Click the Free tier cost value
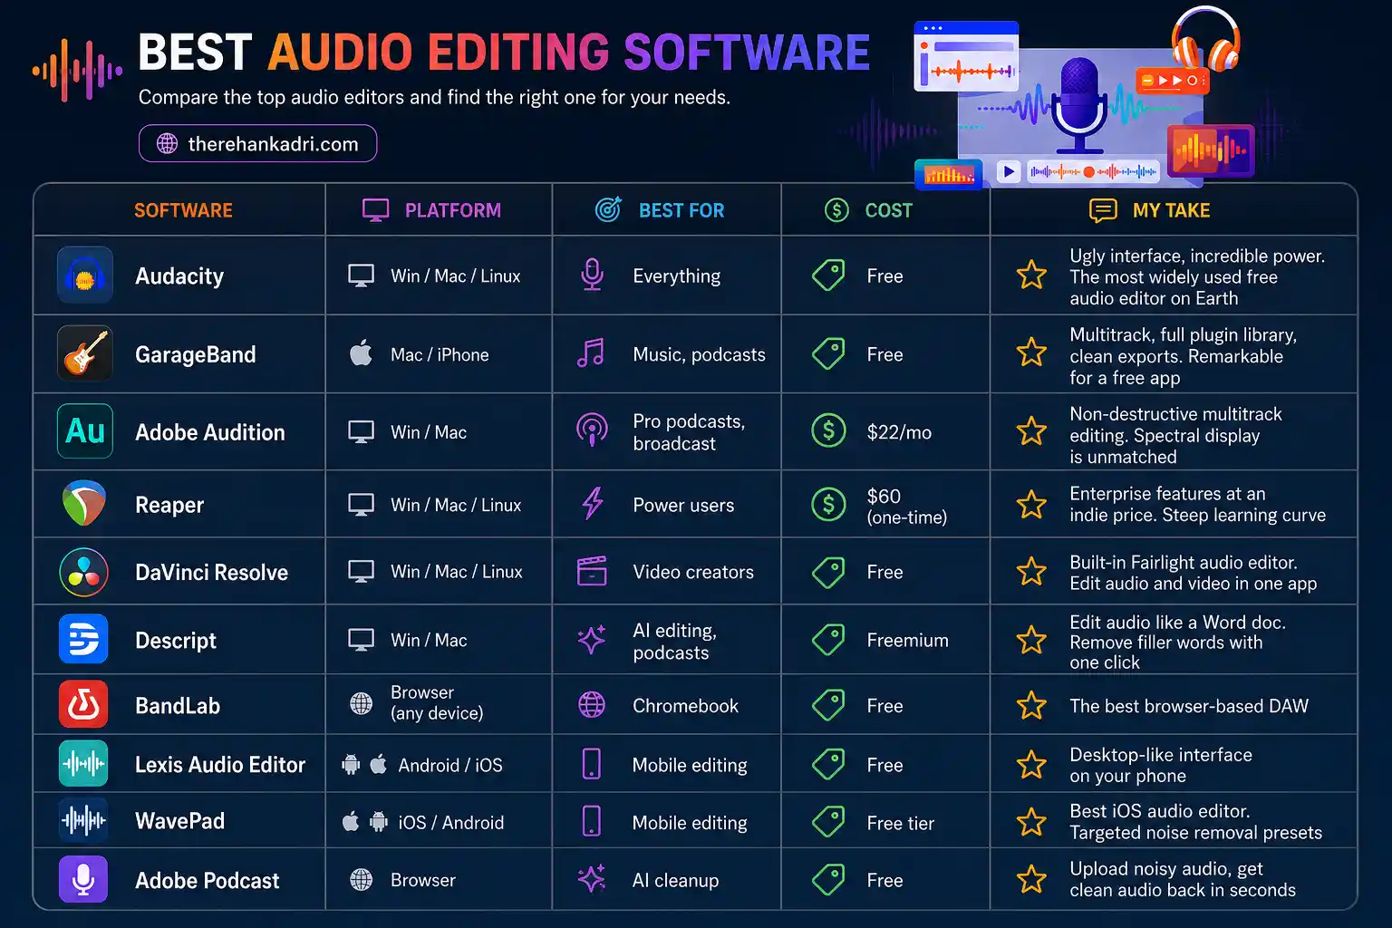 [900, 823]
